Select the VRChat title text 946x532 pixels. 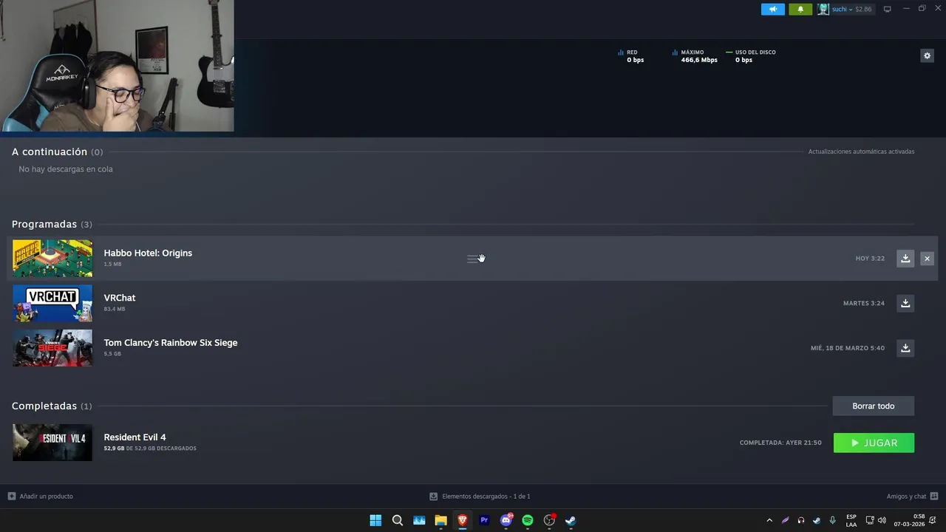coord(120,298)
